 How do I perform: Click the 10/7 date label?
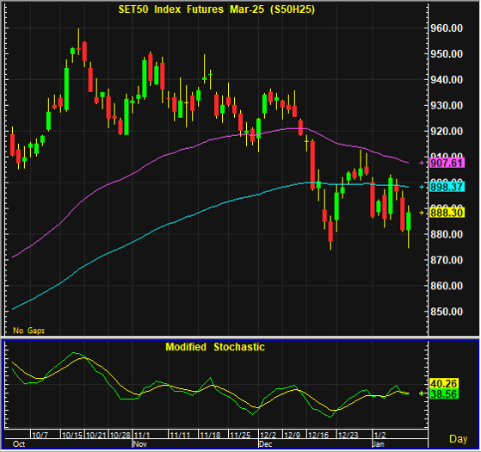(x=40, y=435)
